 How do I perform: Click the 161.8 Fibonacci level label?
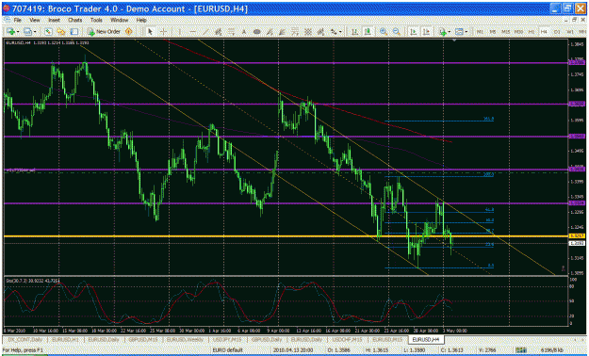488,119
